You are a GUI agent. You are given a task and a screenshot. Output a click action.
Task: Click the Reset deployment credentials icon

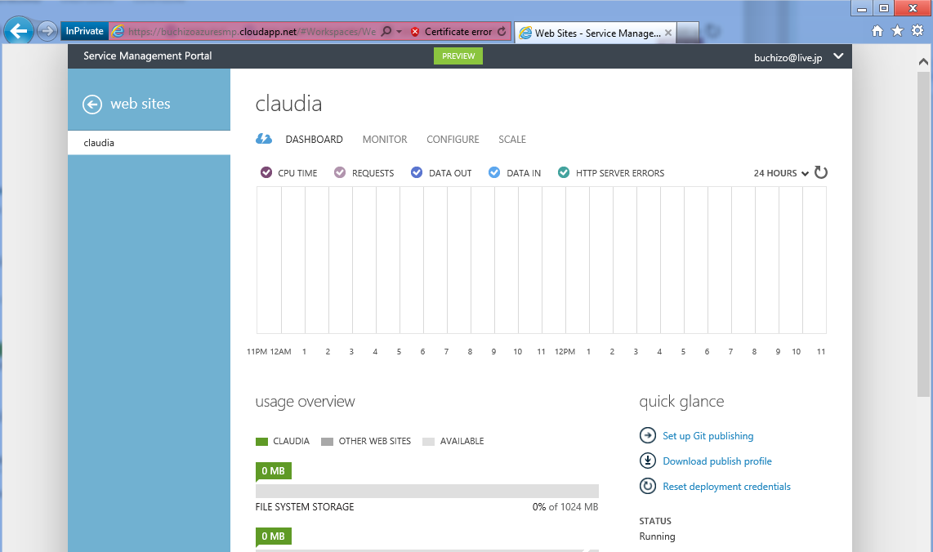tap(647, 486)
